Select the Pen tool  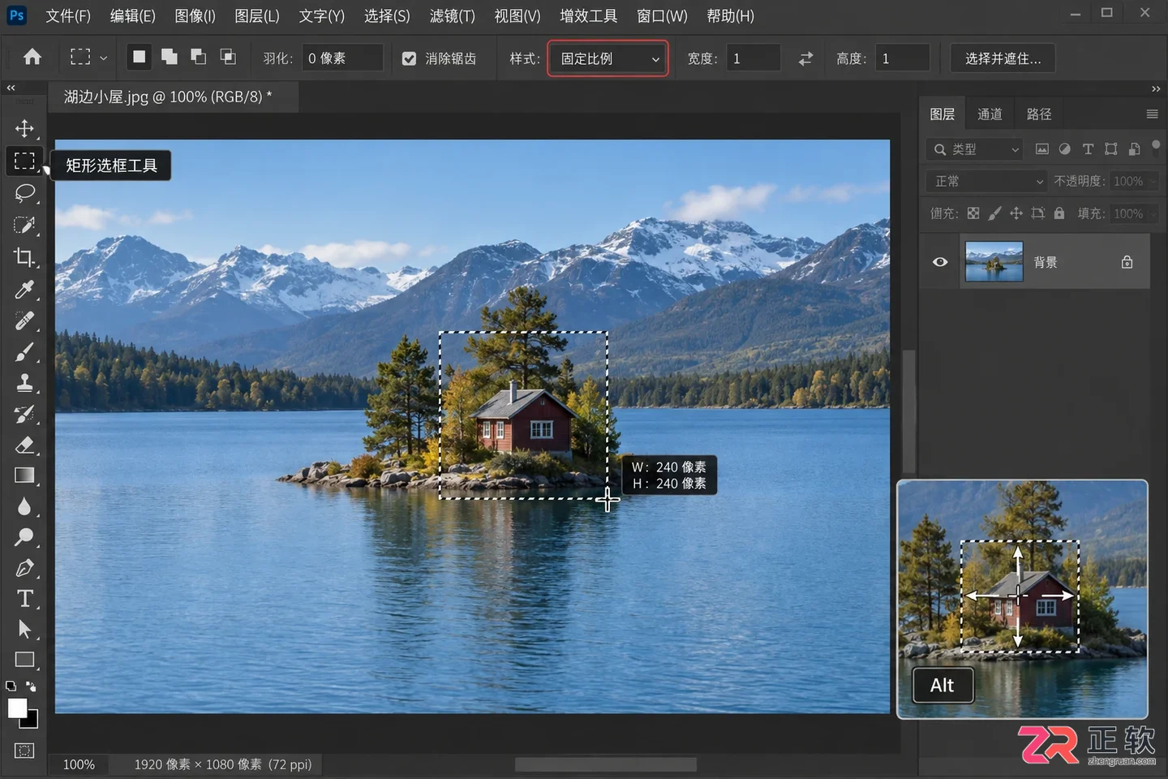24,568
